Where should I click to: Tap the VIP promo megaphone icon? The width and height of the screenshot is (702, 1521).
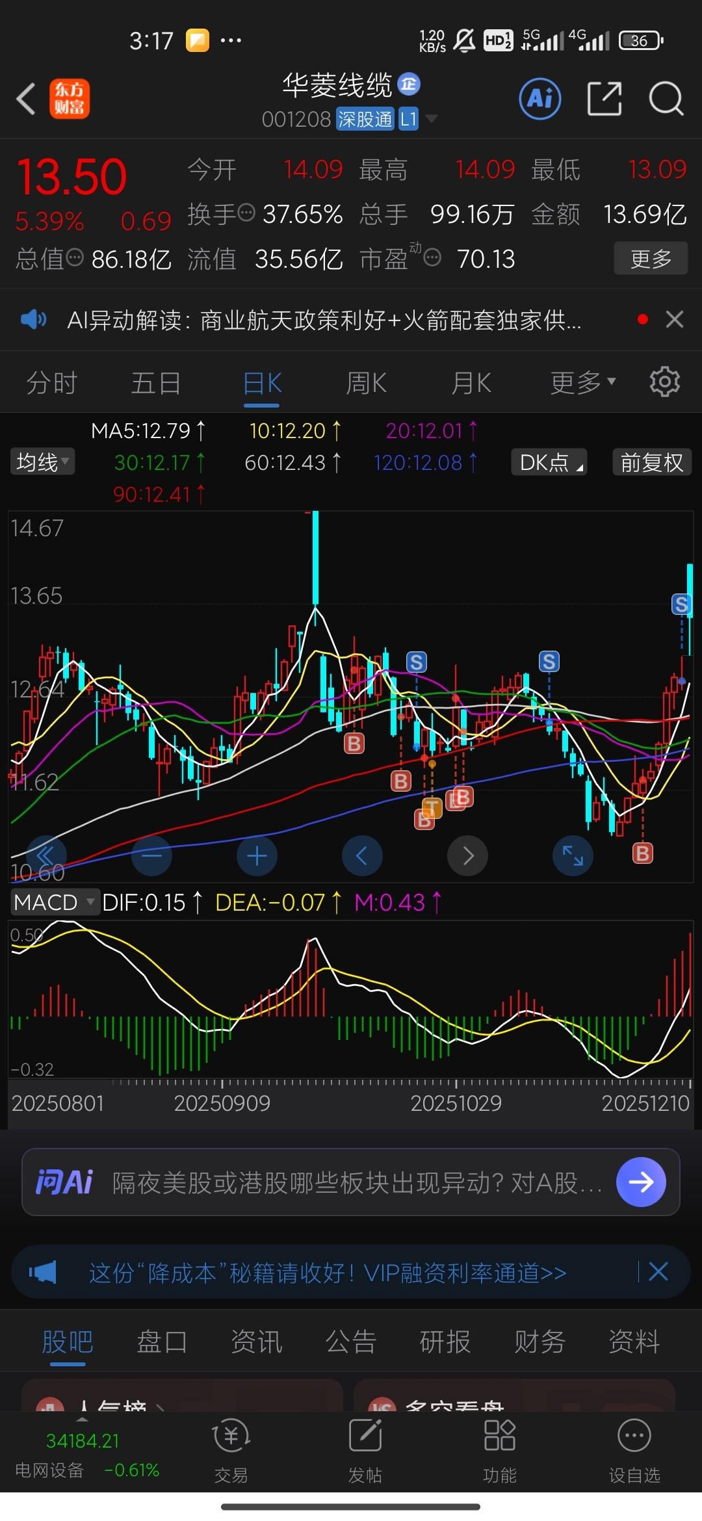(43, 1272)
